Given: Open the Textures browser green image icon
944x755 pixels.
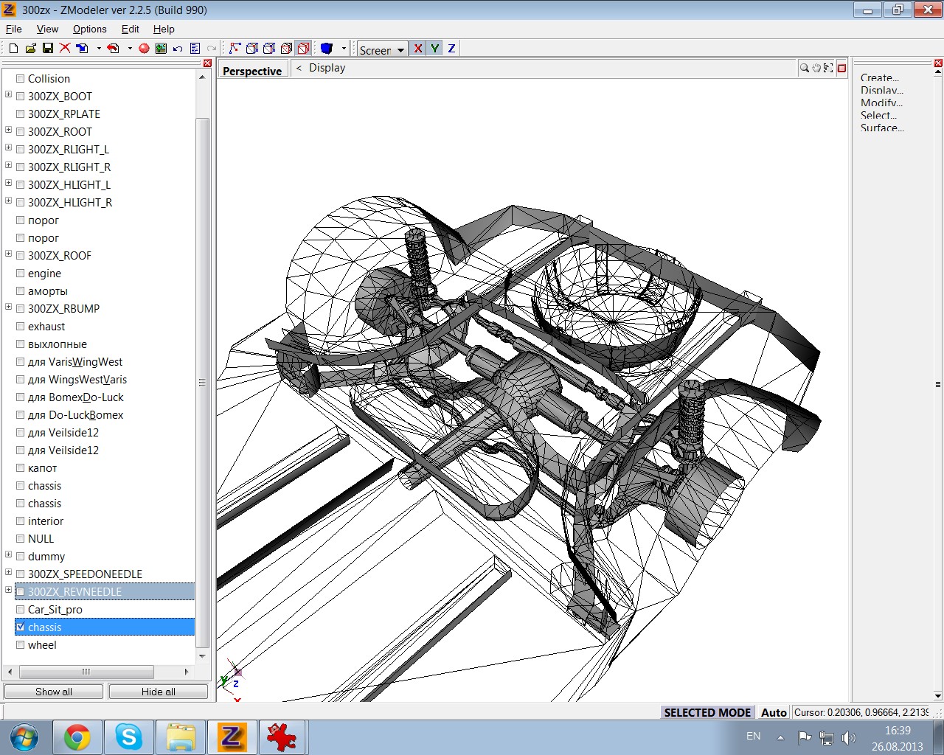Looking at the screenshot, I should pos(161,49).
